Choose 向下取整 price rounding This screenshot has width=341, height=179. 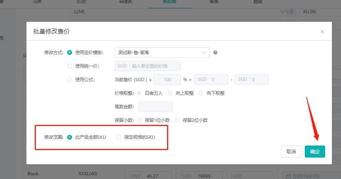click(x=201, y=93)
